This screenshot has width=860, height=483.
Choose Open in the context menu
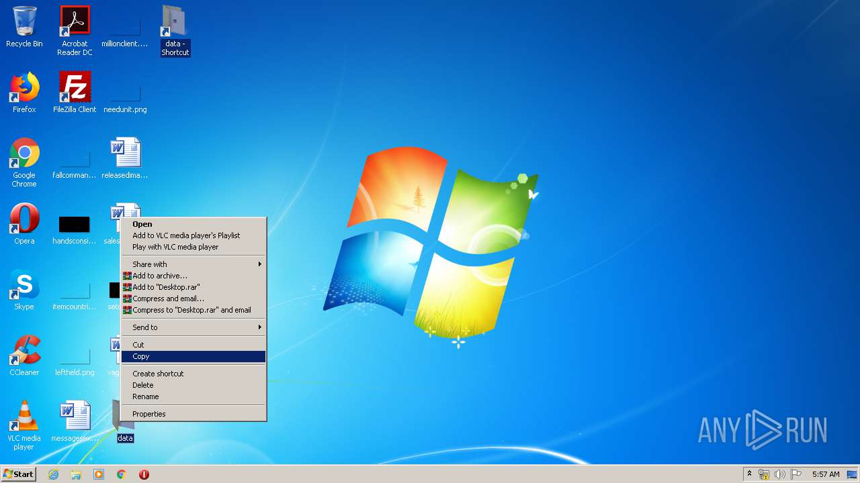point(193,224)
